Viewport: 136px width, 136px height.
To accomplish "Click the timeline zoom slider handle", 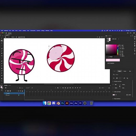I will (x=103, y=88).
